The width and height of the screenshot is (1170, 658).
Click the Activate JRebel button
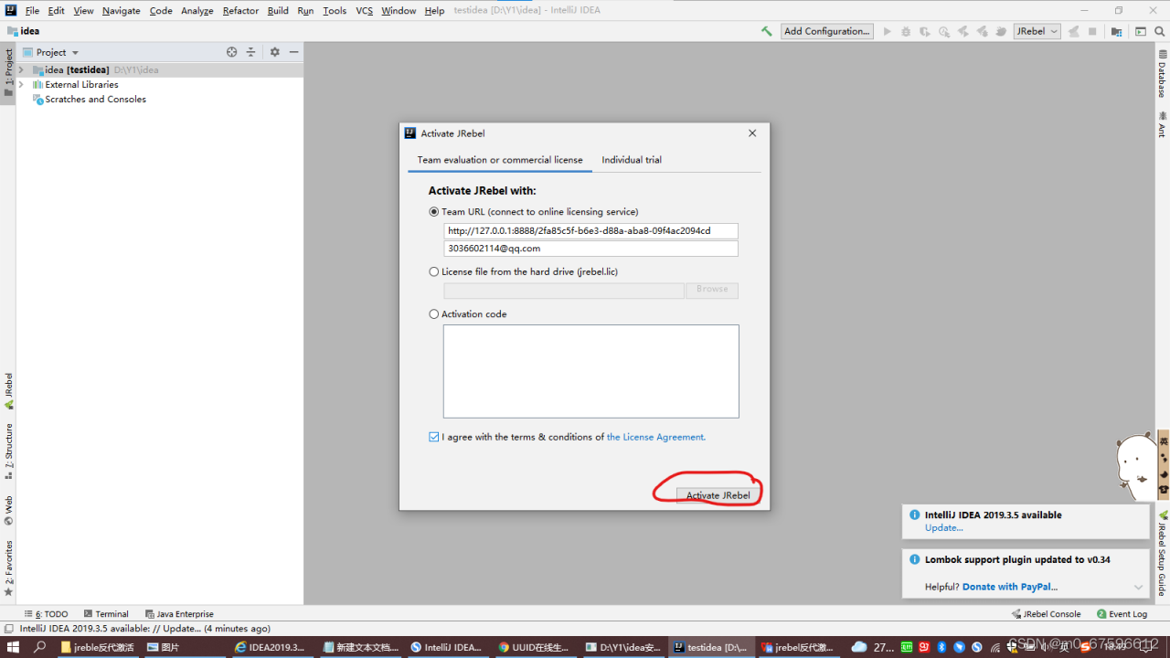coord(718,495)
